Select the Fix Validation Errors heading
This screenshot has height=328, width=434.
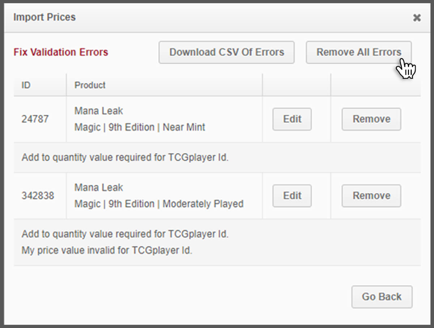tap(60, 52)
